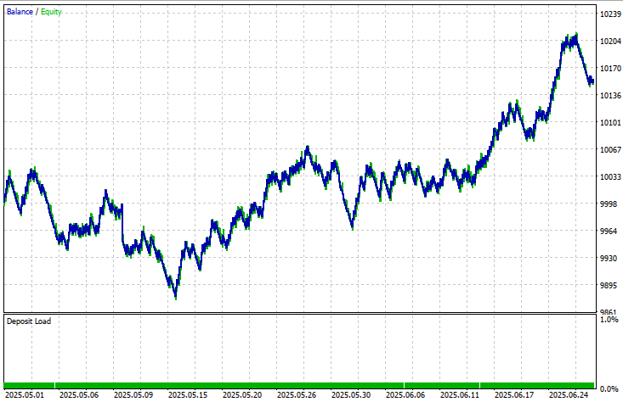
Task: Select the 10067 axis value
Action: click(x=610, y=150)
